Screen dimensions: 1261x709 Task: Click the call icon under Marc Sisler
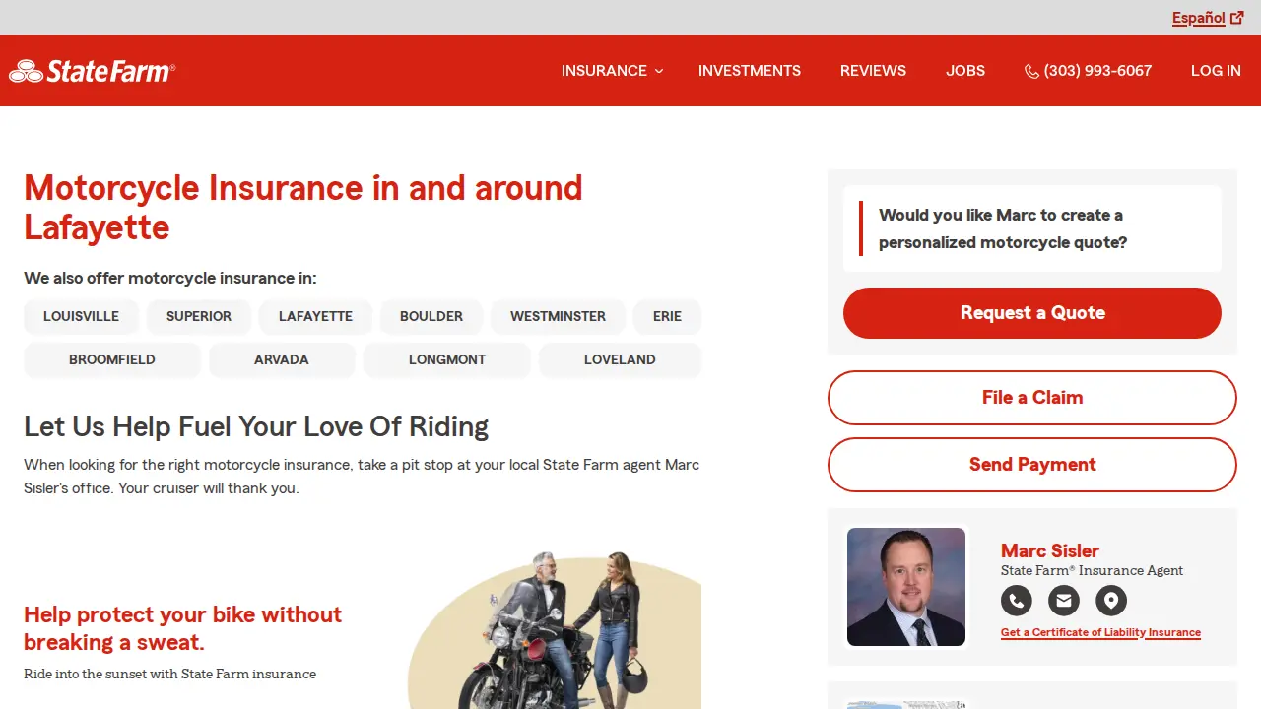coord(1017,600)
